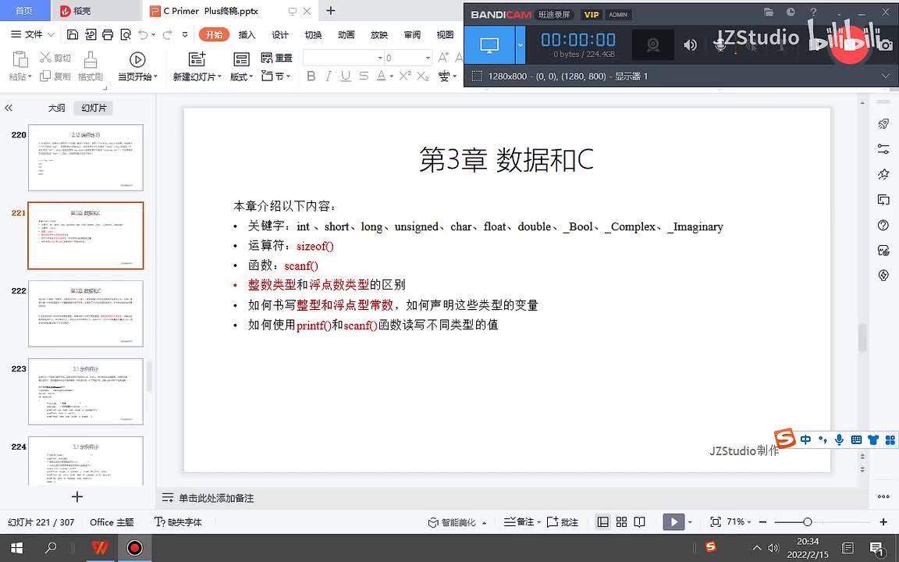Click the zoom slider handle
This screenshot has height=562, width=899.
pyautogui.click(x=807, y=522)
